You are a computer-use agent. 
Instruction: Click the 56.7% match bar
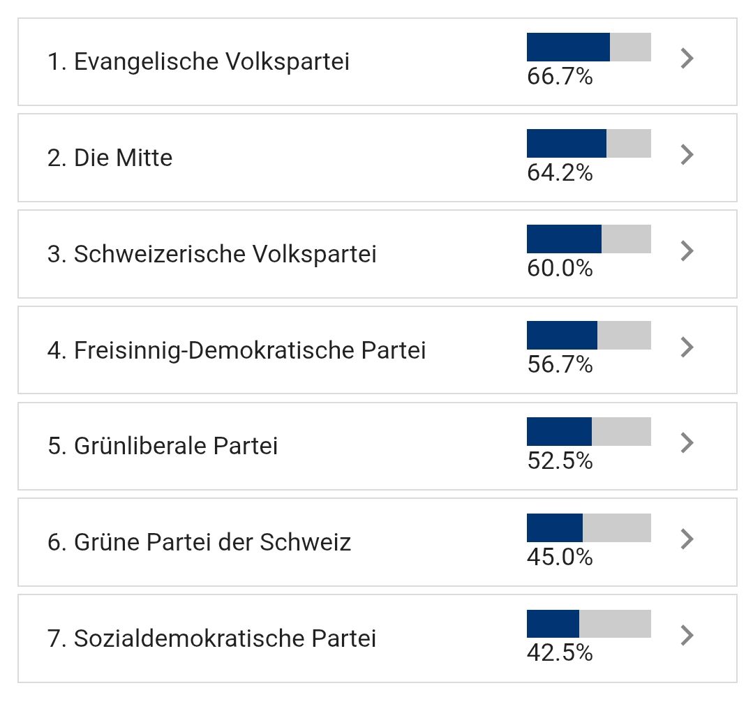(x=588, y=335)
